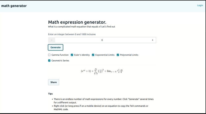
Task: Click the math generator site title
Action: coord(14,6)
